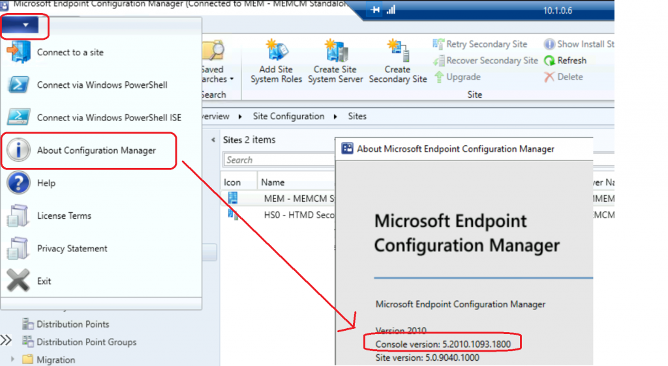Click the HS0 secondary site icon
Image resolution: width=668 pixels, height=366 pixels.
click(233, 214)
